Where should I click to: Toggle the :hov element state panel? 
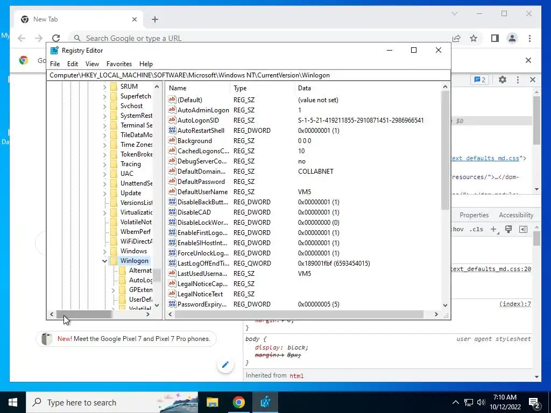[457, 229]
